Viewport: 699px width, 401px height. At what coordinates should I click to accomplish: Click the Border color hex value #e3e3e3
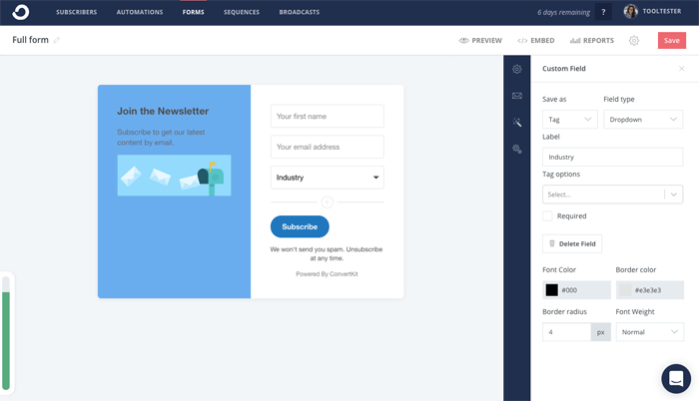pos(648,290)
